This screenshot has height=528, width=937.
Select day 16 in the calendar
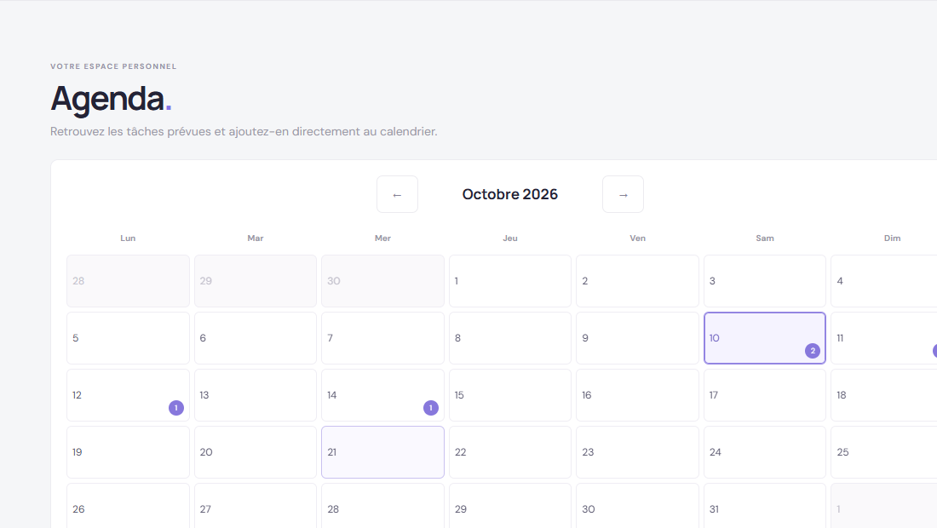pyautogui.click(x=637, y=395)
